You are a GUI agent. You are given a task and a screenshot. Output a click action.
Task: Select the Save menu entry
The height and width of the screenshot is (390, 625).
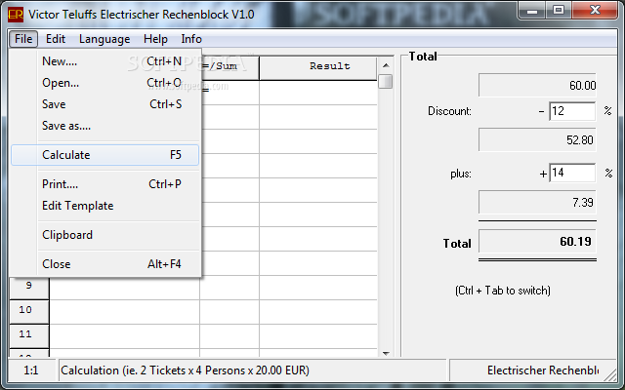pyautogui.click(x=105, y=104)
